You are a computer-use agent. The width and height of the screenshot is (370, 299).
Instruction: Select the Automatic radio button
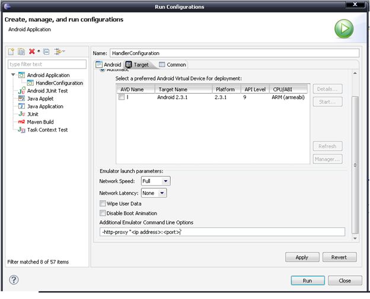tap(102, 70)
